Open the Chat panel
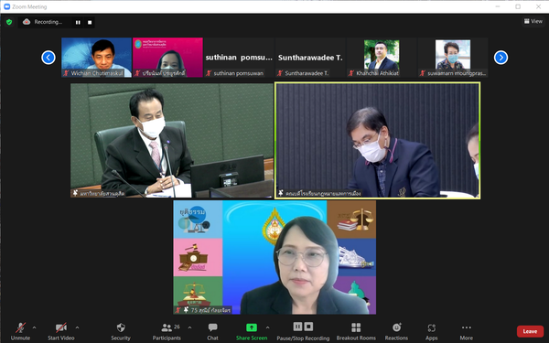The width and height of the screenshot is (549, 343). click(x=212, y=331)
